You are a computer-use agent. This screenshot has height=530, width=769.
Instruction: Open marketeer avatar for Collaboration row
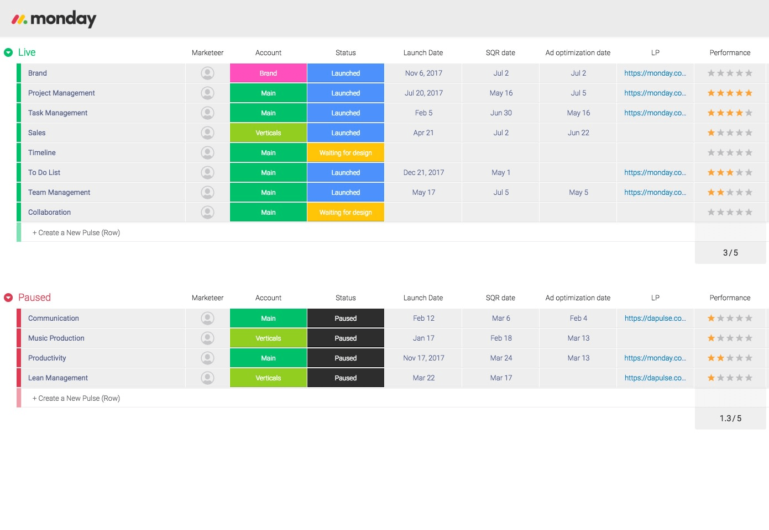tap(207, 212)
